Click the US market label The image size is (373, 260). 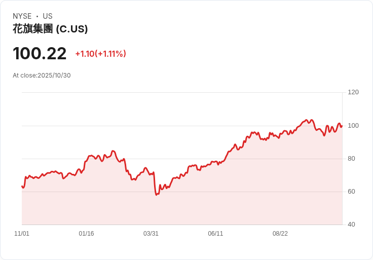click(48, 16)
